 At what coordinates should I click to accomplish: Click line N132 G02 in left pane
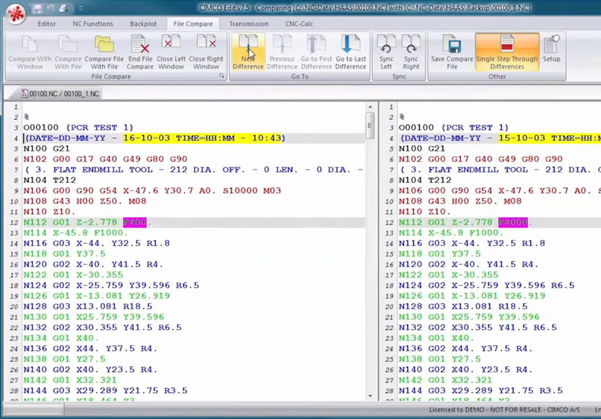(x=102, y=328)
